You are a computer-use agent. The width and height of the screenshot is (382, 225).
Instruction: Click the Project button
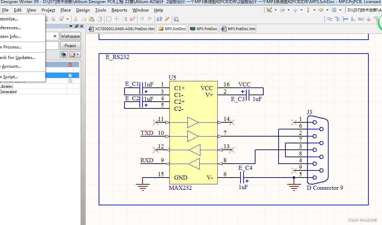70,45
